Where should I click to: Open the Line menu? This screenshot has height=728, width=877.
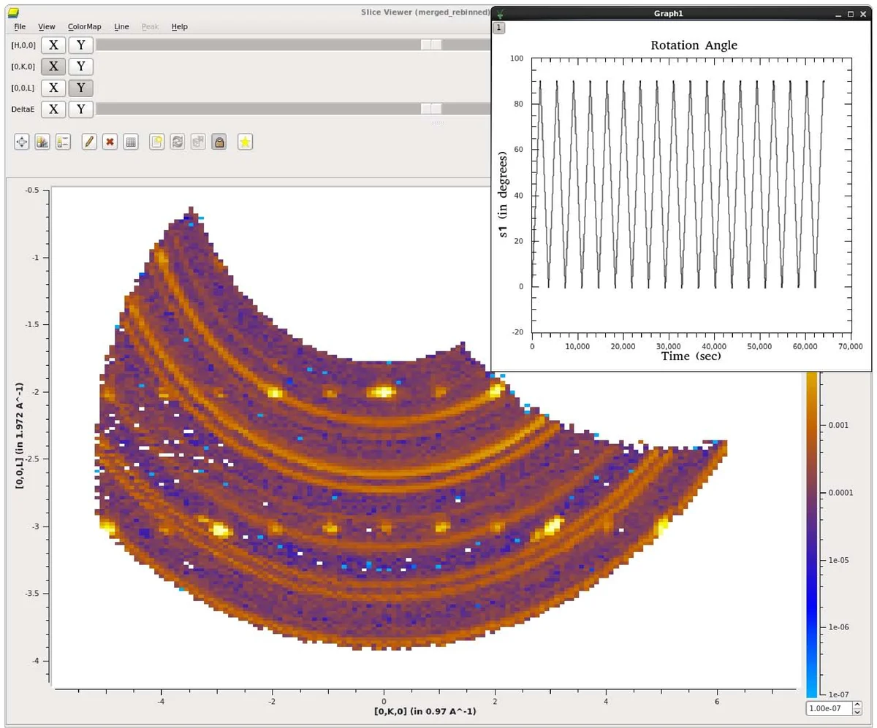[121, 26]
